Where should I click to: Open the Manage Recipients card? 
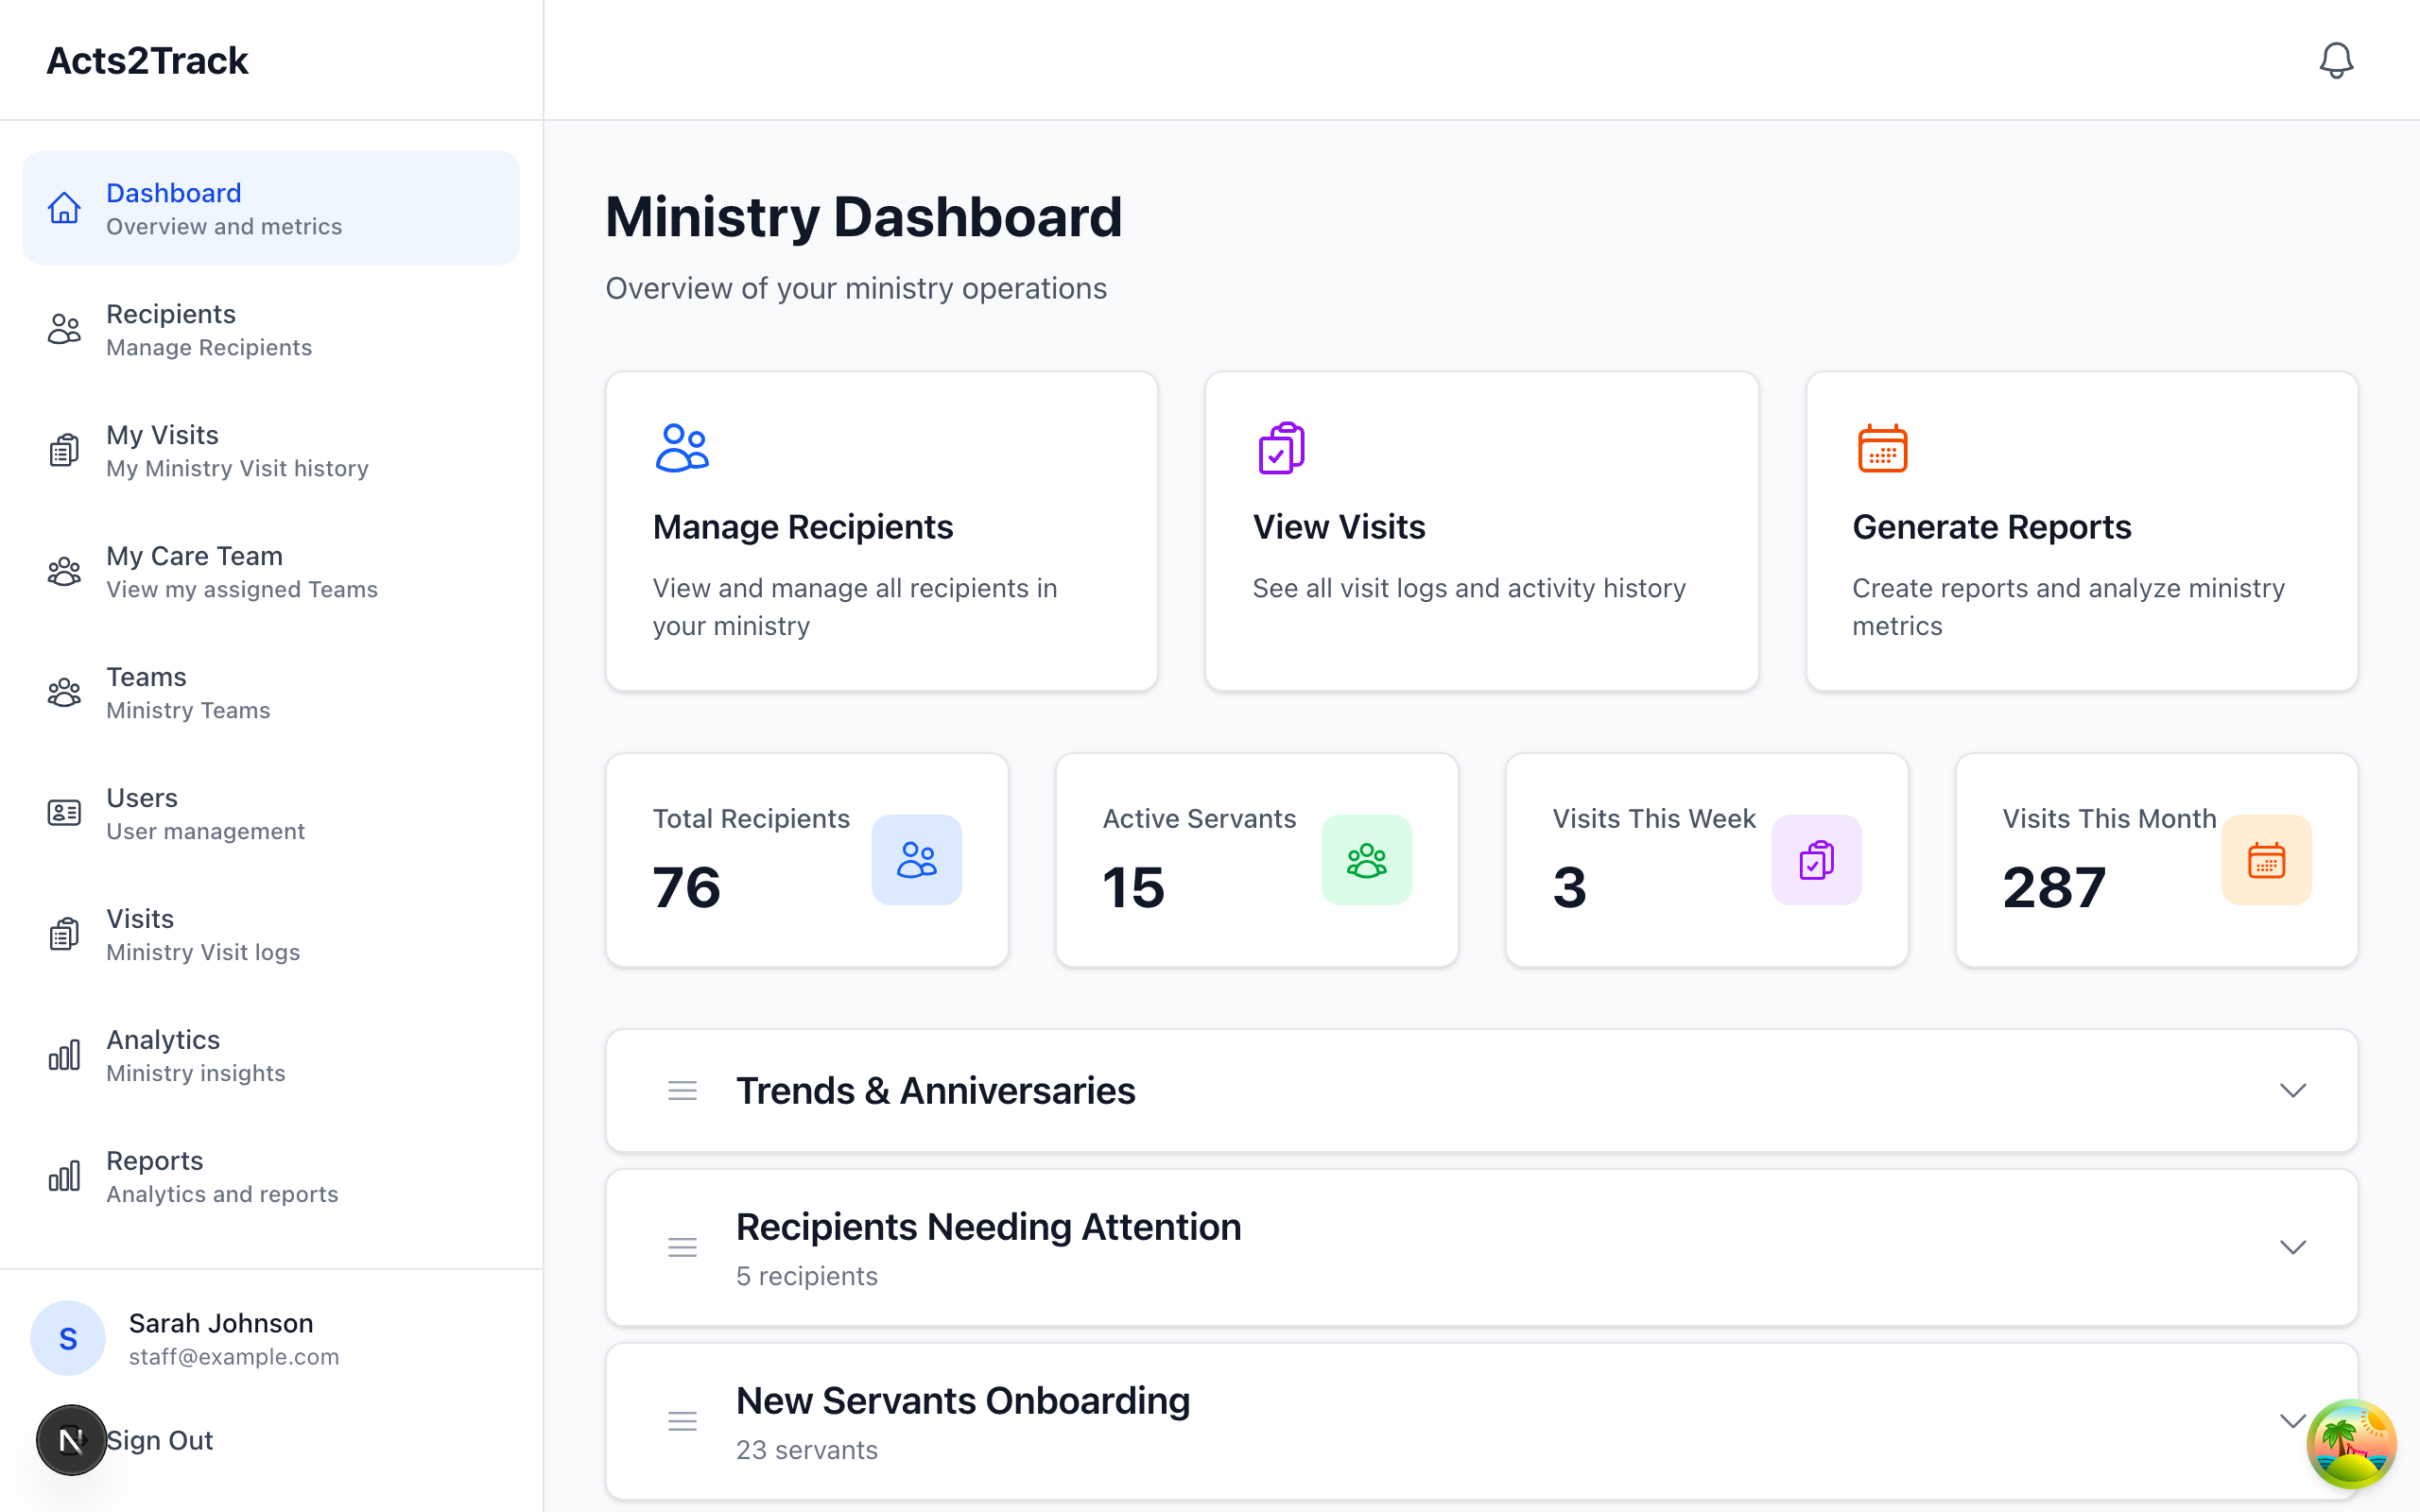tap(881, 531)
